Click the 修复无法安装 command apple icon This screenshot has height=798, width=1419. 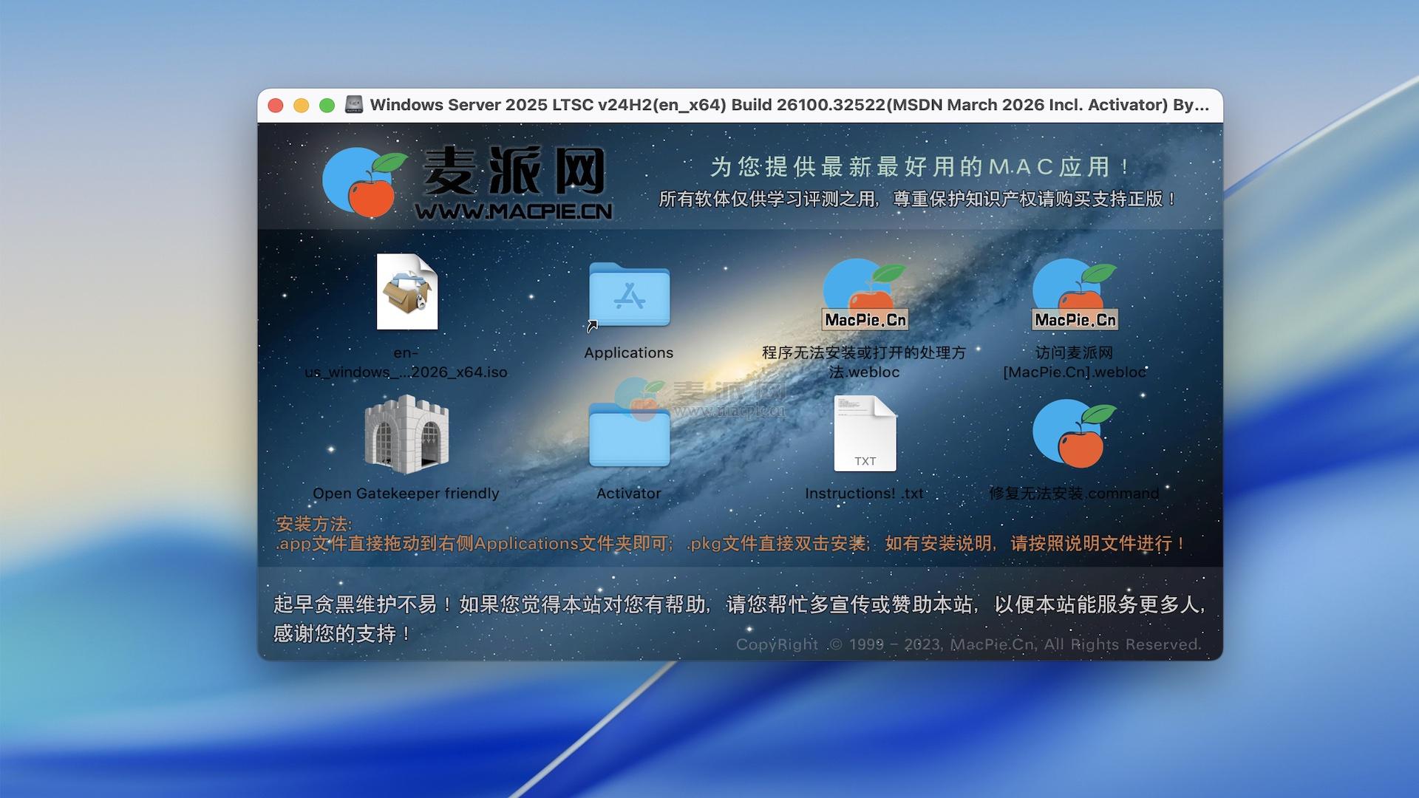tap(1074, 434)
